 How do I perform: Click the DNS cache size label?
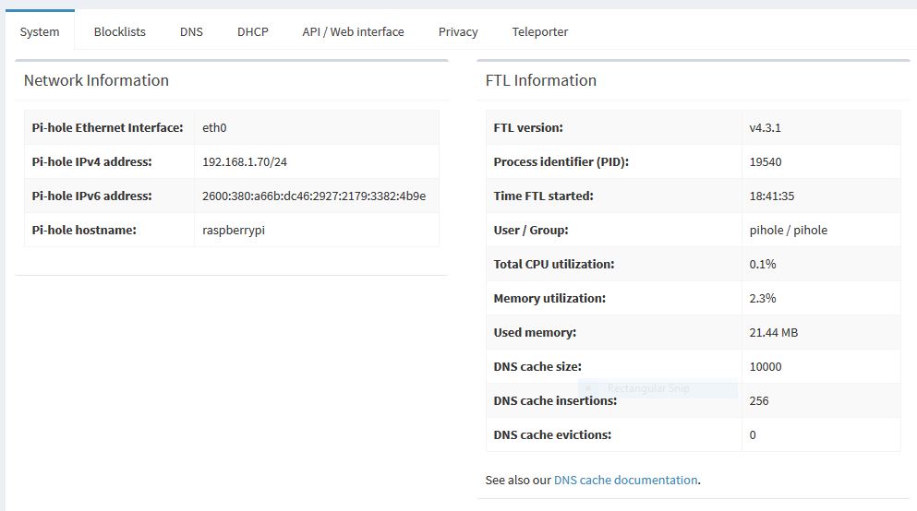(537, 367)
